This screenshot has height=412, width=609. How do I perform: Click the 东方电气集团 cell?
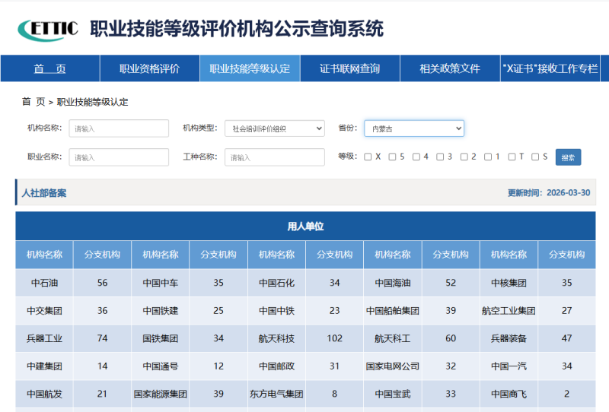coord(276,395)
